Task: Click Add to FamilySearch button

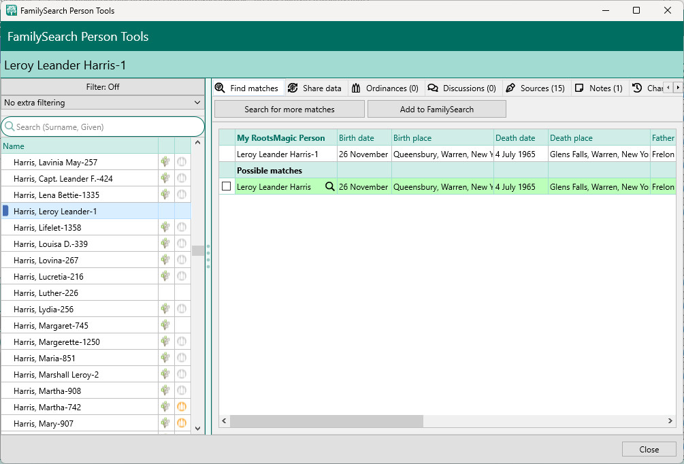Action: click(436, 109)
